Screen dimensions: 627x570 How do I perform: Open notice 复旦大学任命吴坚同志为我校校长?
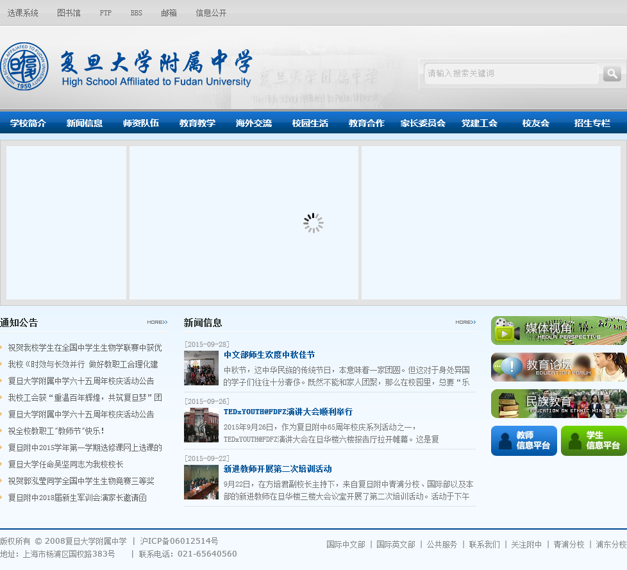65,464
